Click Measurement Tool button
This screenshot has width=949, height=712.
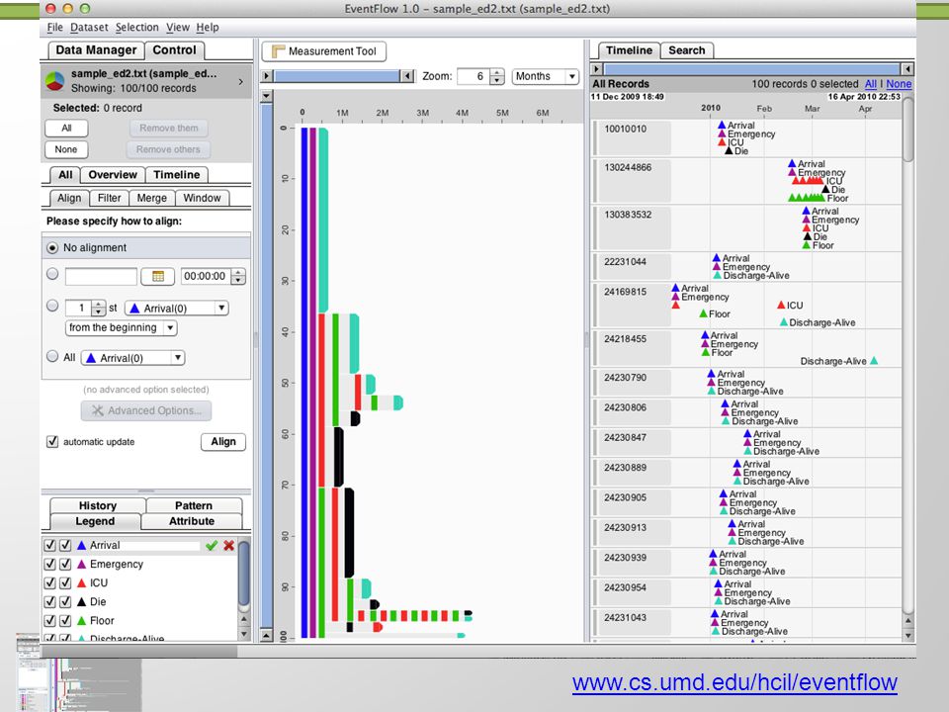coord(324,51)
